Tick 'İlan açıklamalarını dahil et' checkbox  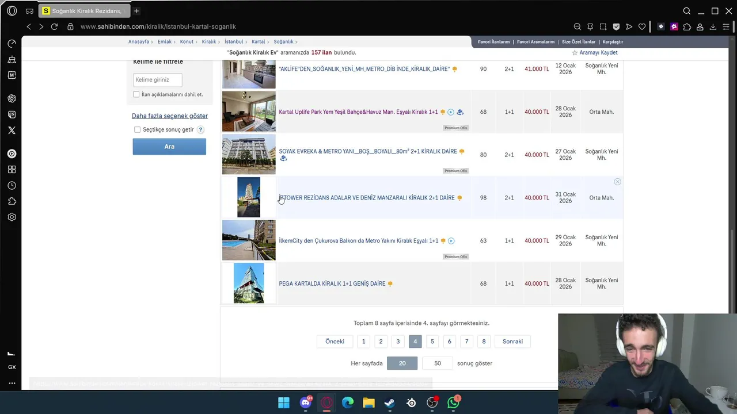(x=136, y=94)
